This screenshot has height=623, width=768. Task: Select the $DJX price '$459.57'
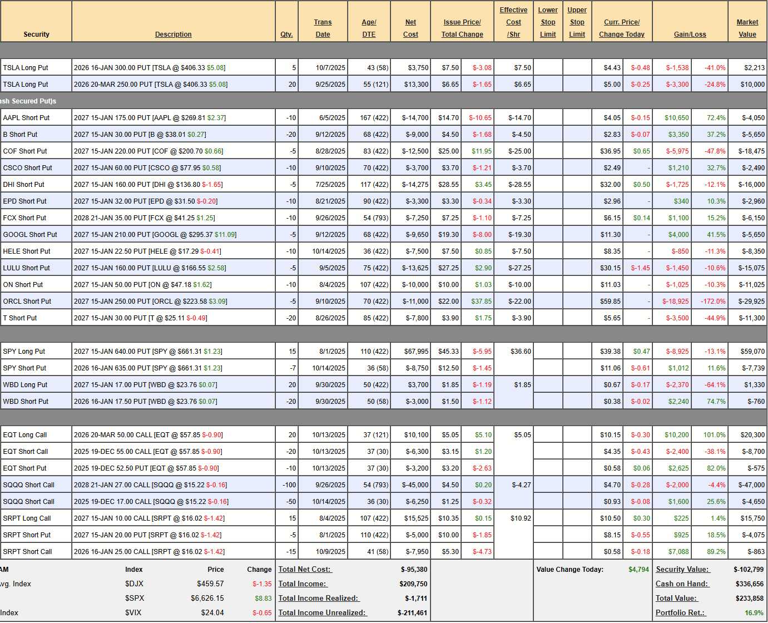point(210,584)
